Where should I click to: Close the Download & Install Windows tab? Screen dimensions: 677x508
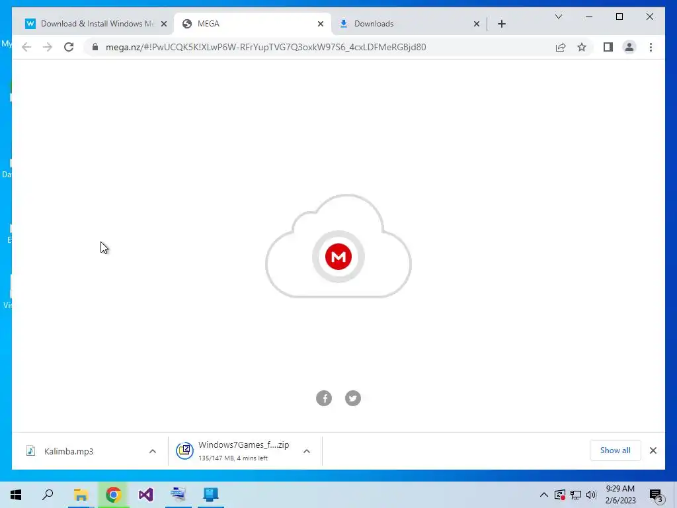click(x=164, y=24)
